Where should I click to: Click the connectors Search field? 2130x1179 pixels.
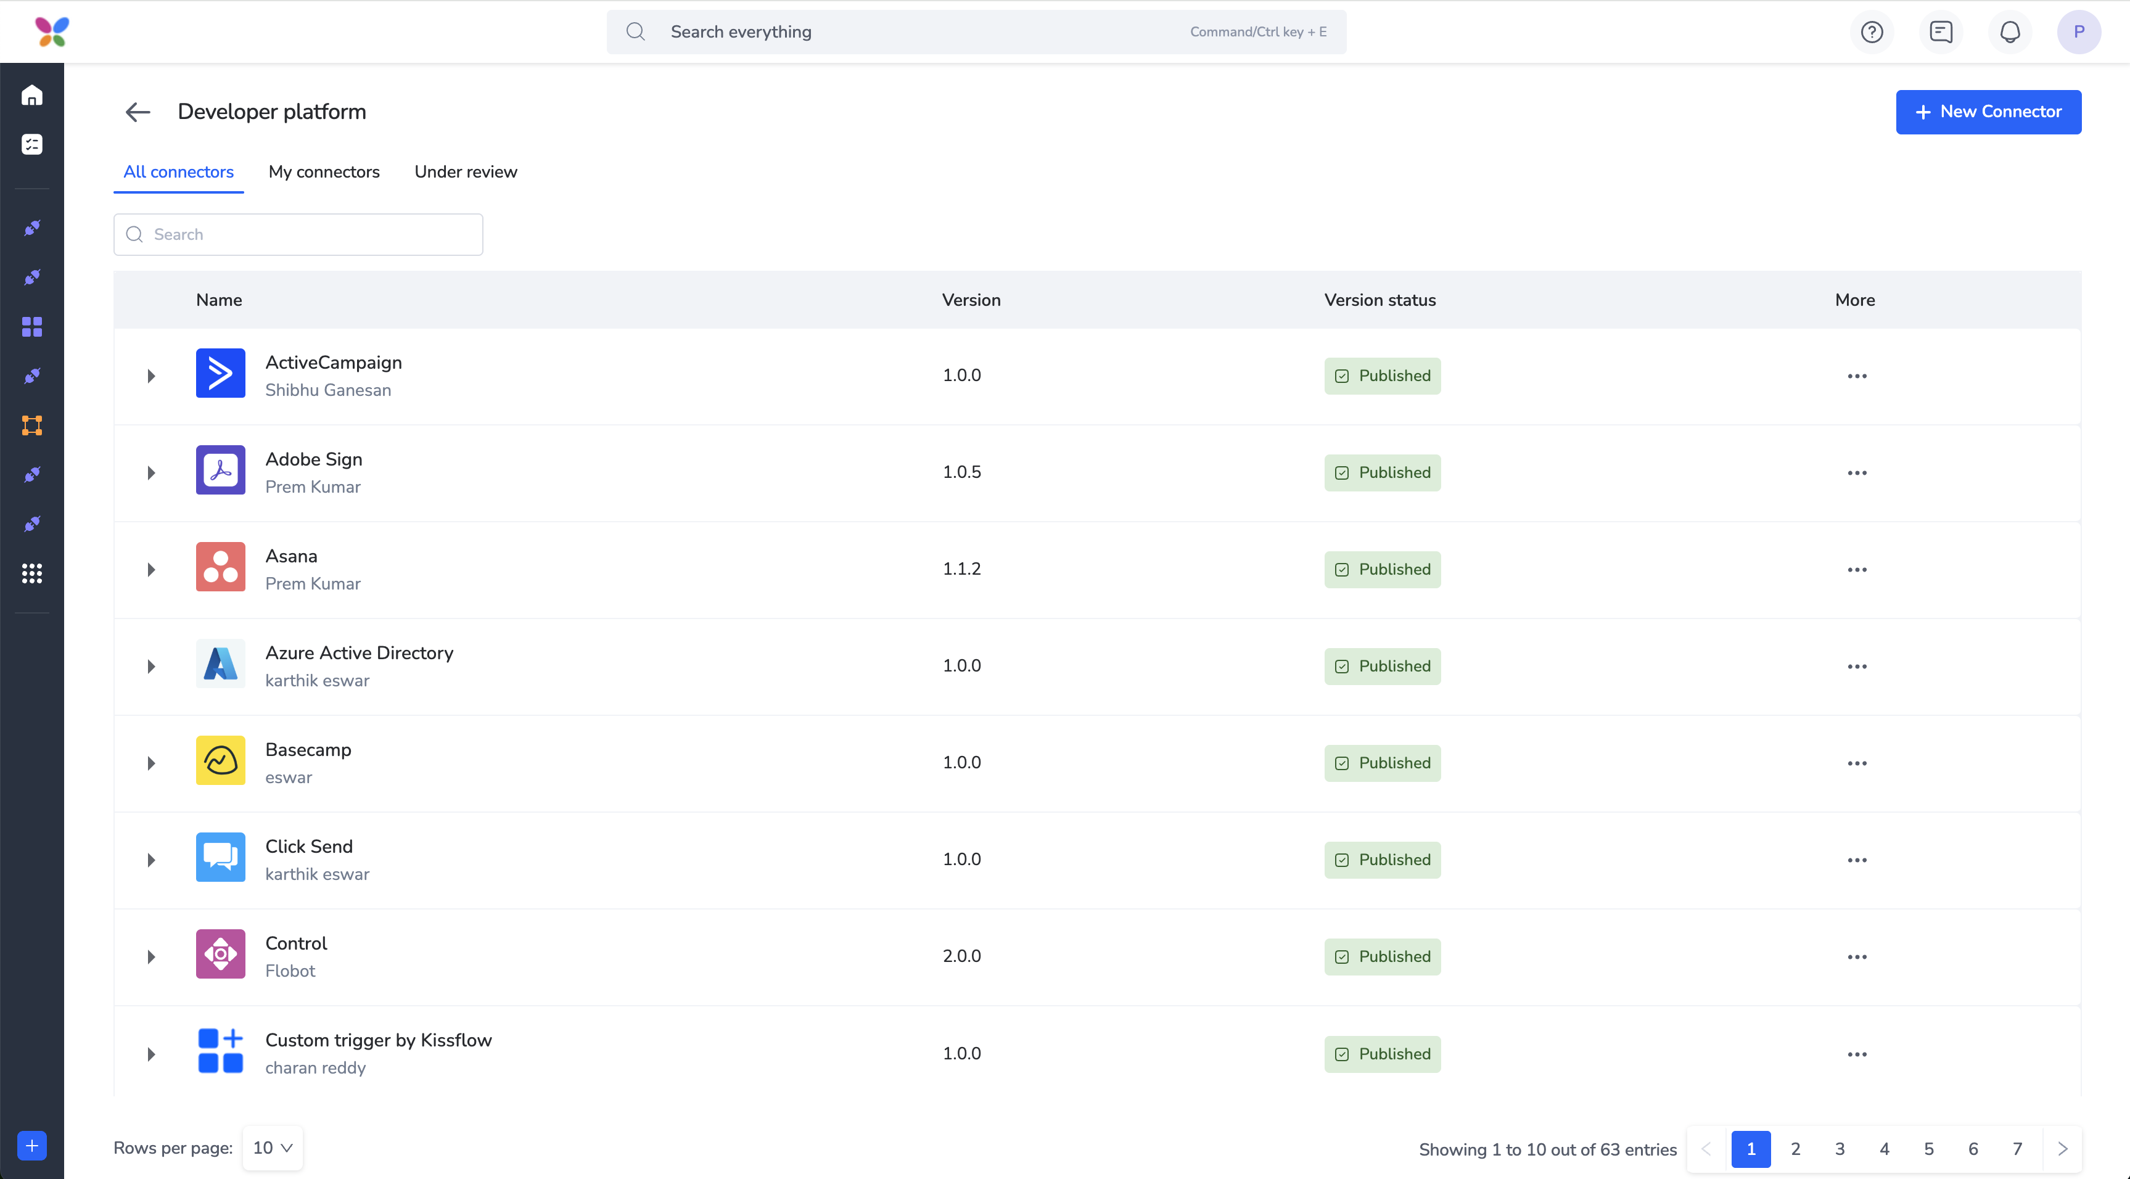[298, 235]
